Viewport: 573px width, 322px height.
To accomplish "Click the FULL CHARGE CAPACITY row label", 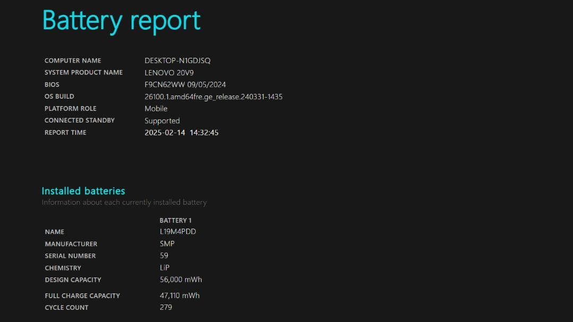I will (x=82, y=295).
